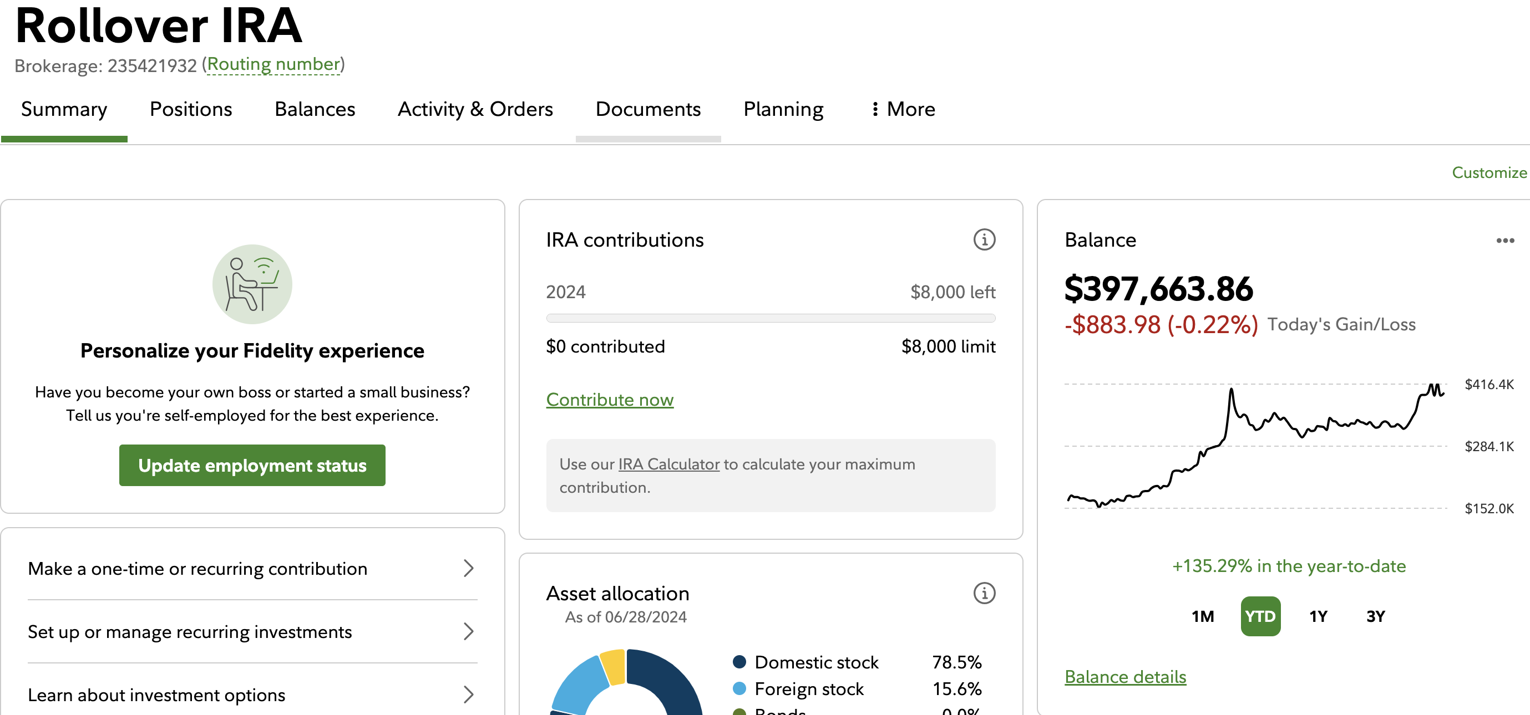This screenshot has height=715, width=1530.
Task: Open Balance card three-dot options menu
Action: (1505, 241)
